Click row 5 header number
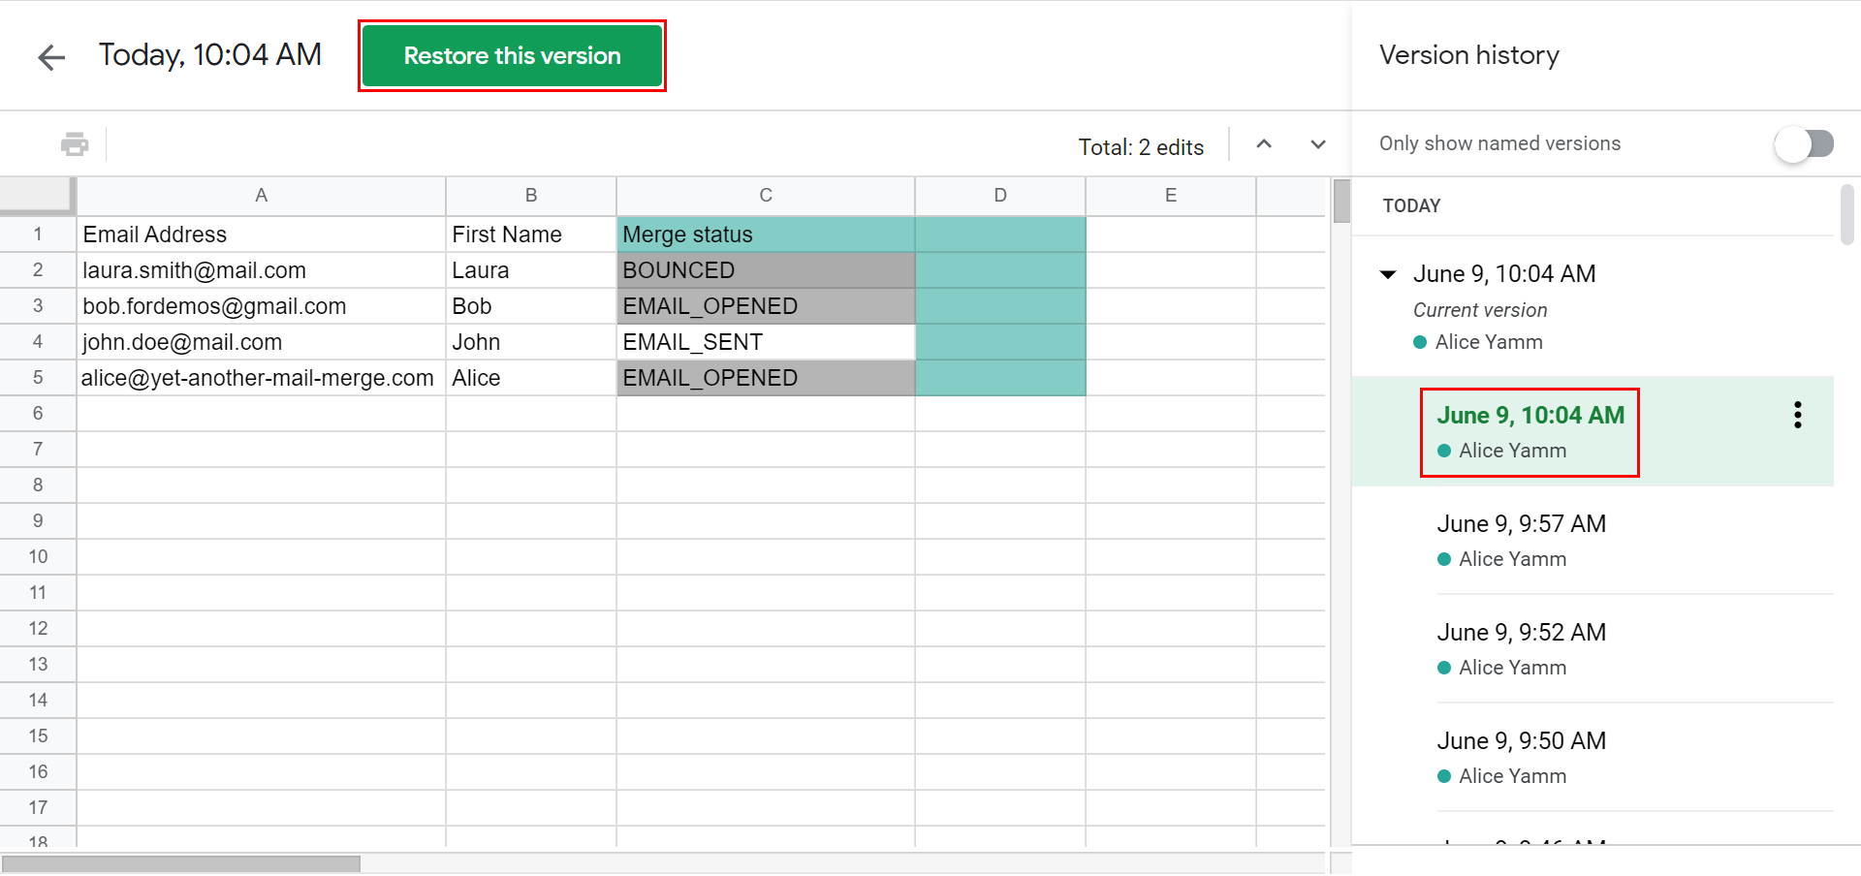 [x=38, y=378]
